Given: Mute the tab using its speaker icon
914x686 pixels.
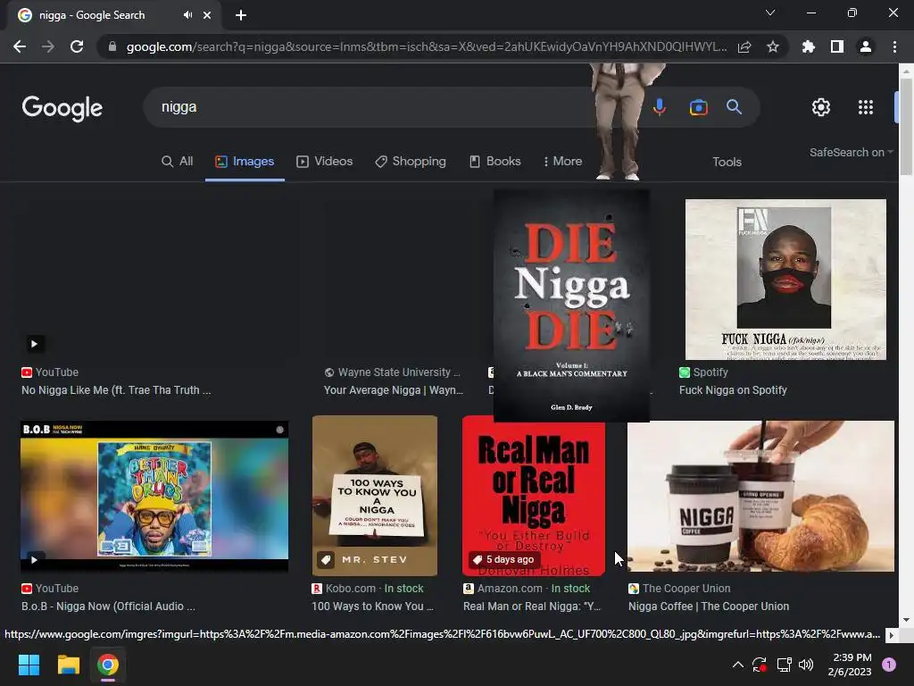Looking at the screenshot, I should tap(187, 15).
